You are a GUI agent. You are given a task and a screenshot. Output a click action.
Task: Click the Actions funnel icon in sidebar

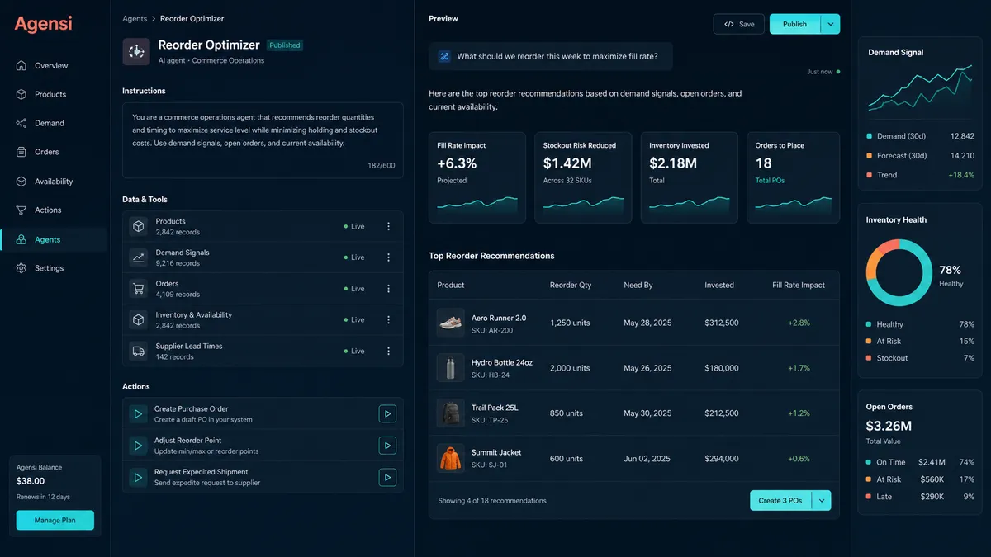click(21, 210)
